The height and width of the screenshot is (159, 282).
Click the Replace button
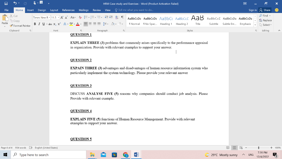(x=265, y=20)
